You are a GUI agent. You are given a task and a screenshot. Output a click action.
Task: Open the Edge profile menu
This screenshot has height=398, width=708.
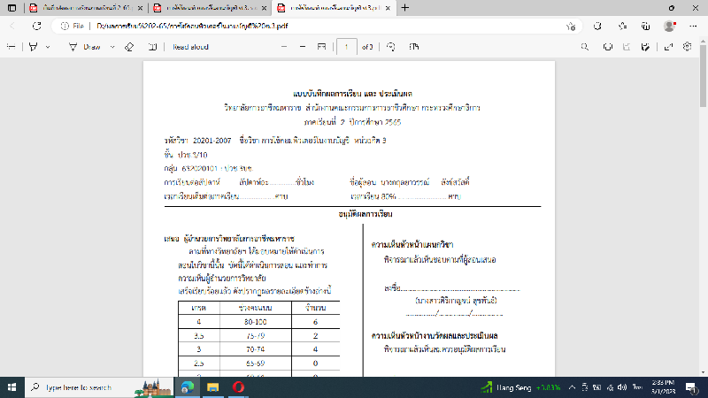[x=670, y=27]
